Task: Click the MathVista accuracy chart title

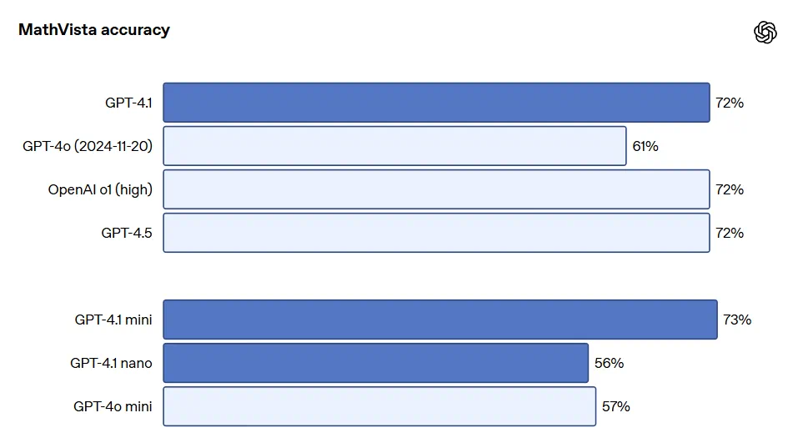Action: coord(93,30)
